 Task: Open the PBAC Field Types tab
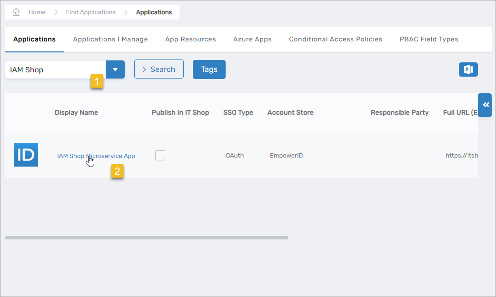pyautogui.click(x=429, y=39)
